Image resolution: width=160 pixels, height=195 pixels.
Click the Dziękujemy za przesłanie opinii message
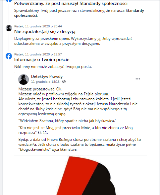point(73,41)
